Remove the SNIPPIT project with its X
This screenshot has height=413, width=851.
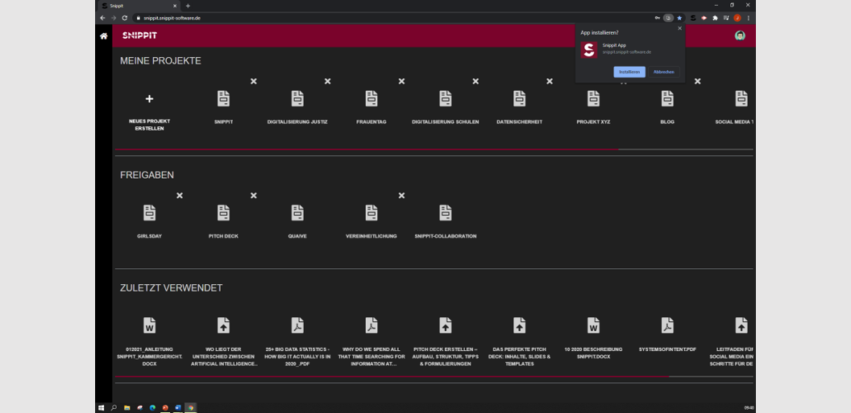pyautogui.click(x=254, y=81)
